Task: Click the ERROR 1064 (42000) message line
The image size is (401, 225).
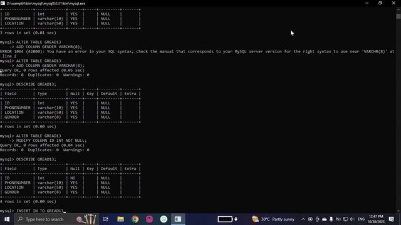Action: pyautogui.click(x=197, y=51)
